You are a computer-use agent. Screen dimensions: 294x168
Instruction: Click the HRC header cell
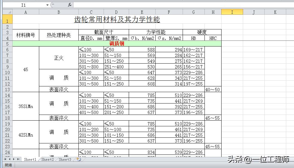pos(213,38)
